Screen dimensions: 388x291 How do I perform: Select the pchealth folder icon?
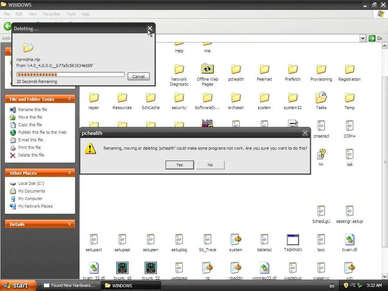coord(236,70)
